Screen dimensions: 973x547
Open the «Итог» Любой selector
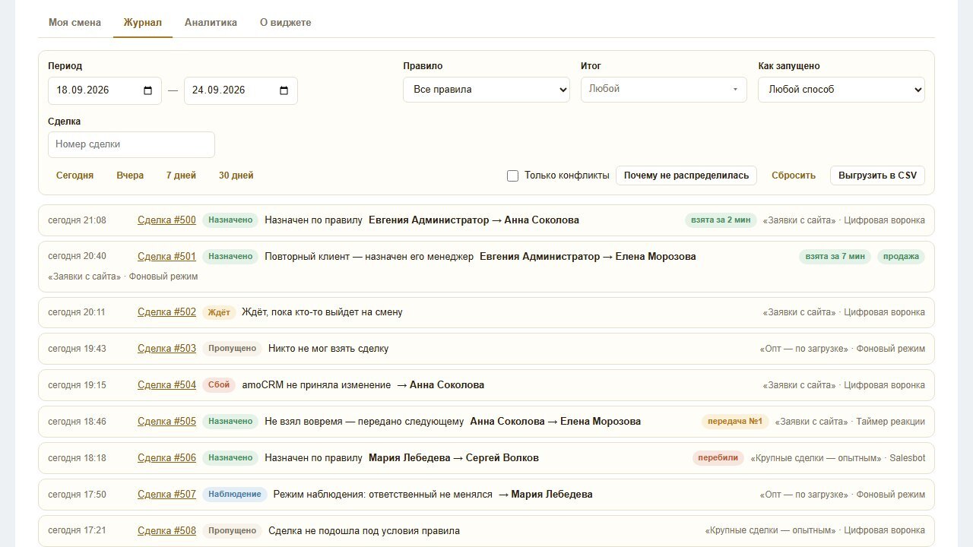664,90
